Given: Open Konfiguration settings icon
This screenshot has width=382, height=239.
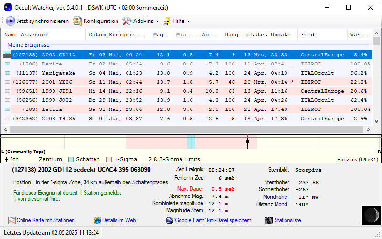Looking at the screenshot, I should 77,21.
